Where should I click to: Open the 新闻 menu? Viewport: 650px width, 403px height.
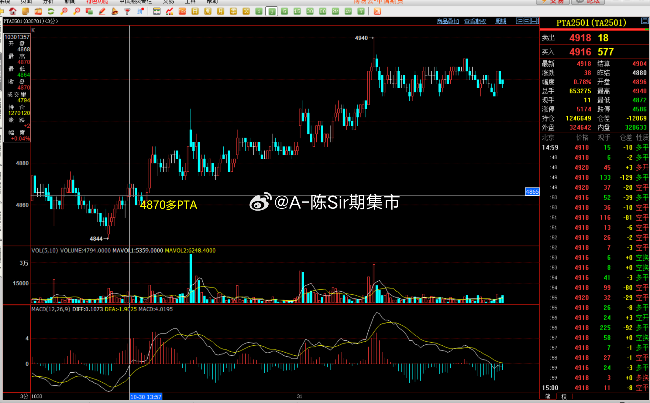click(70, 2)
